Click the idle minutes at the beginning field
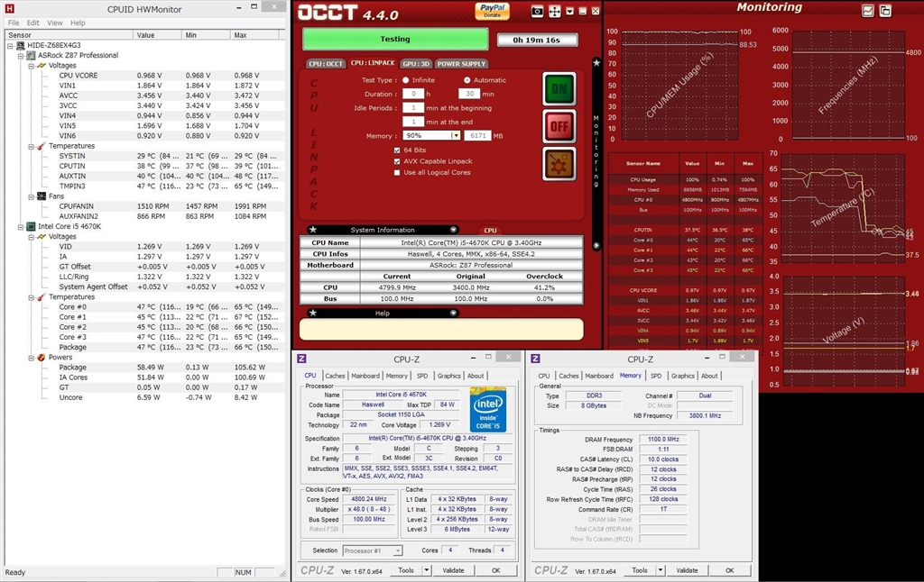924x582 pixels. (413, 108)
